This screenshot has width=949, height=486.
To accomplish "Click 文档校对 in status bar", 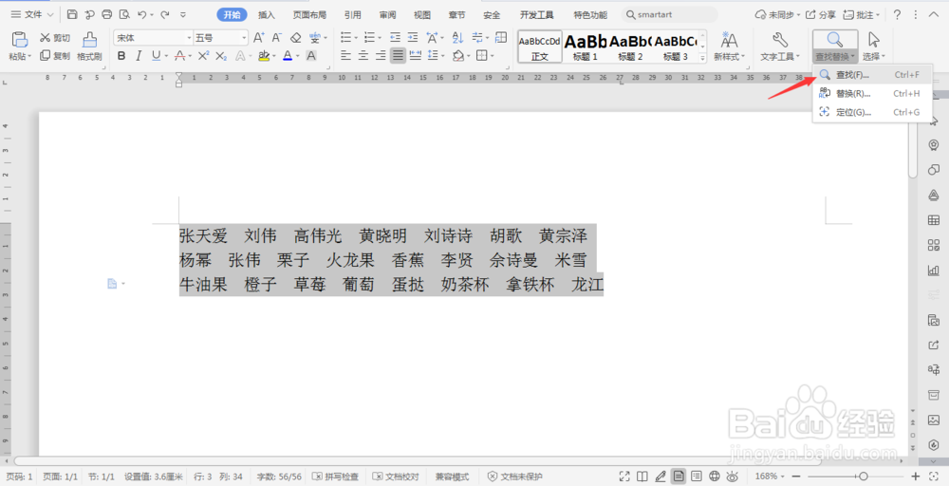I will coord(396,477).
